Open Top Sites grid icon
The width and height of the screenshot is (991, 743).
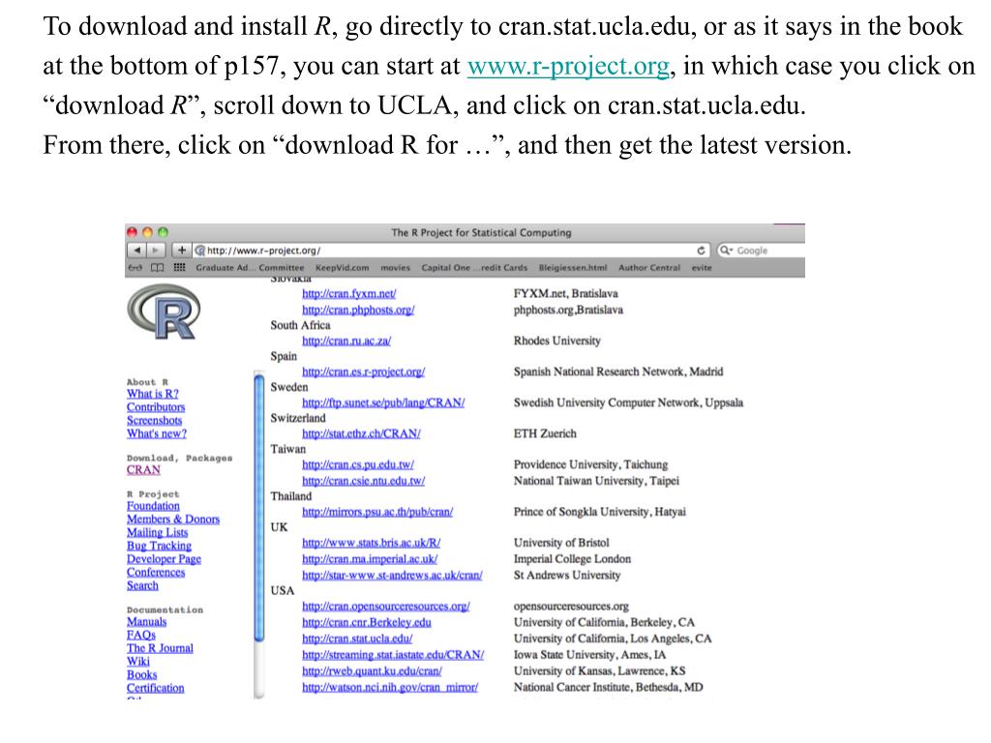[x=179, y=268]
